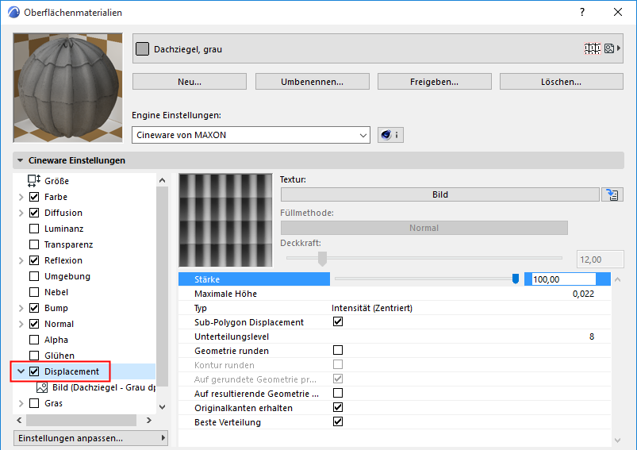This screenshot has height=450, width=637.
Task: Click the Bild texture button
Action: point(440,194)
